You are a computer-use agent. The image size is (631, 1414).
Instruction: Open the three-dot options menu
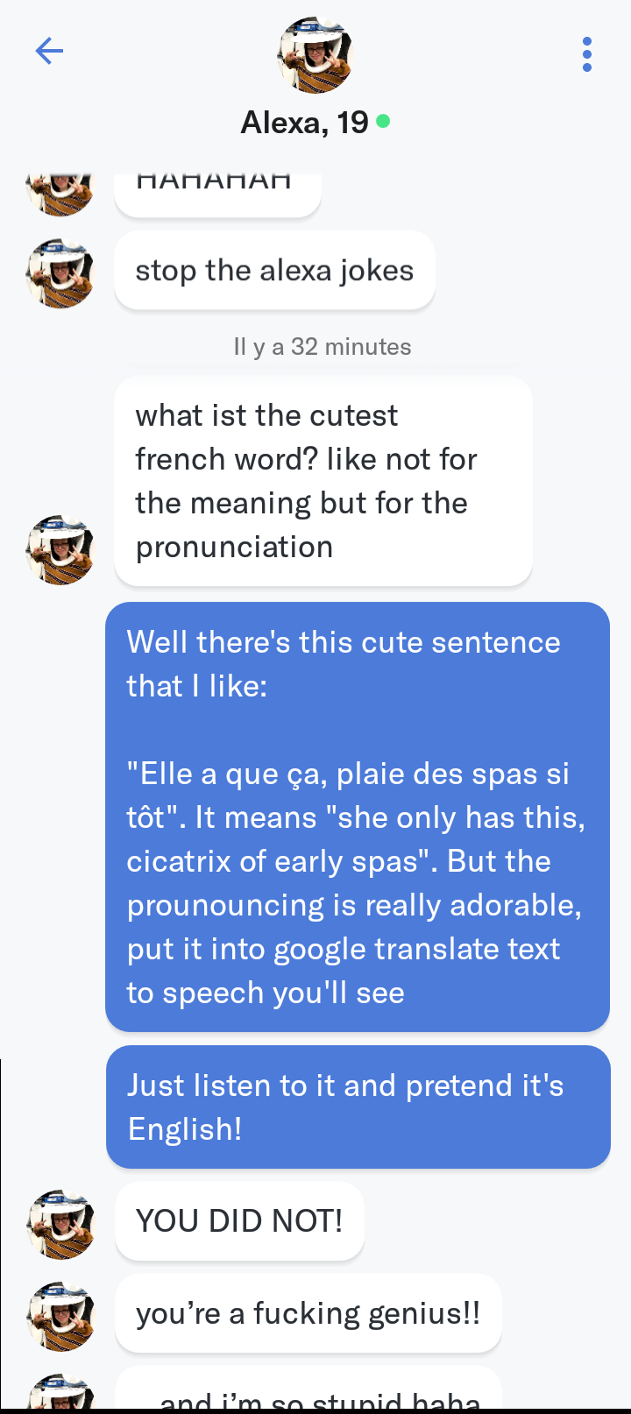(586, 54)
